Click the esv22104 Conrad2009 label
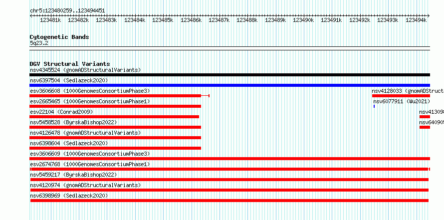This screenshot has width=444, height=220. (x=61, y=112)
